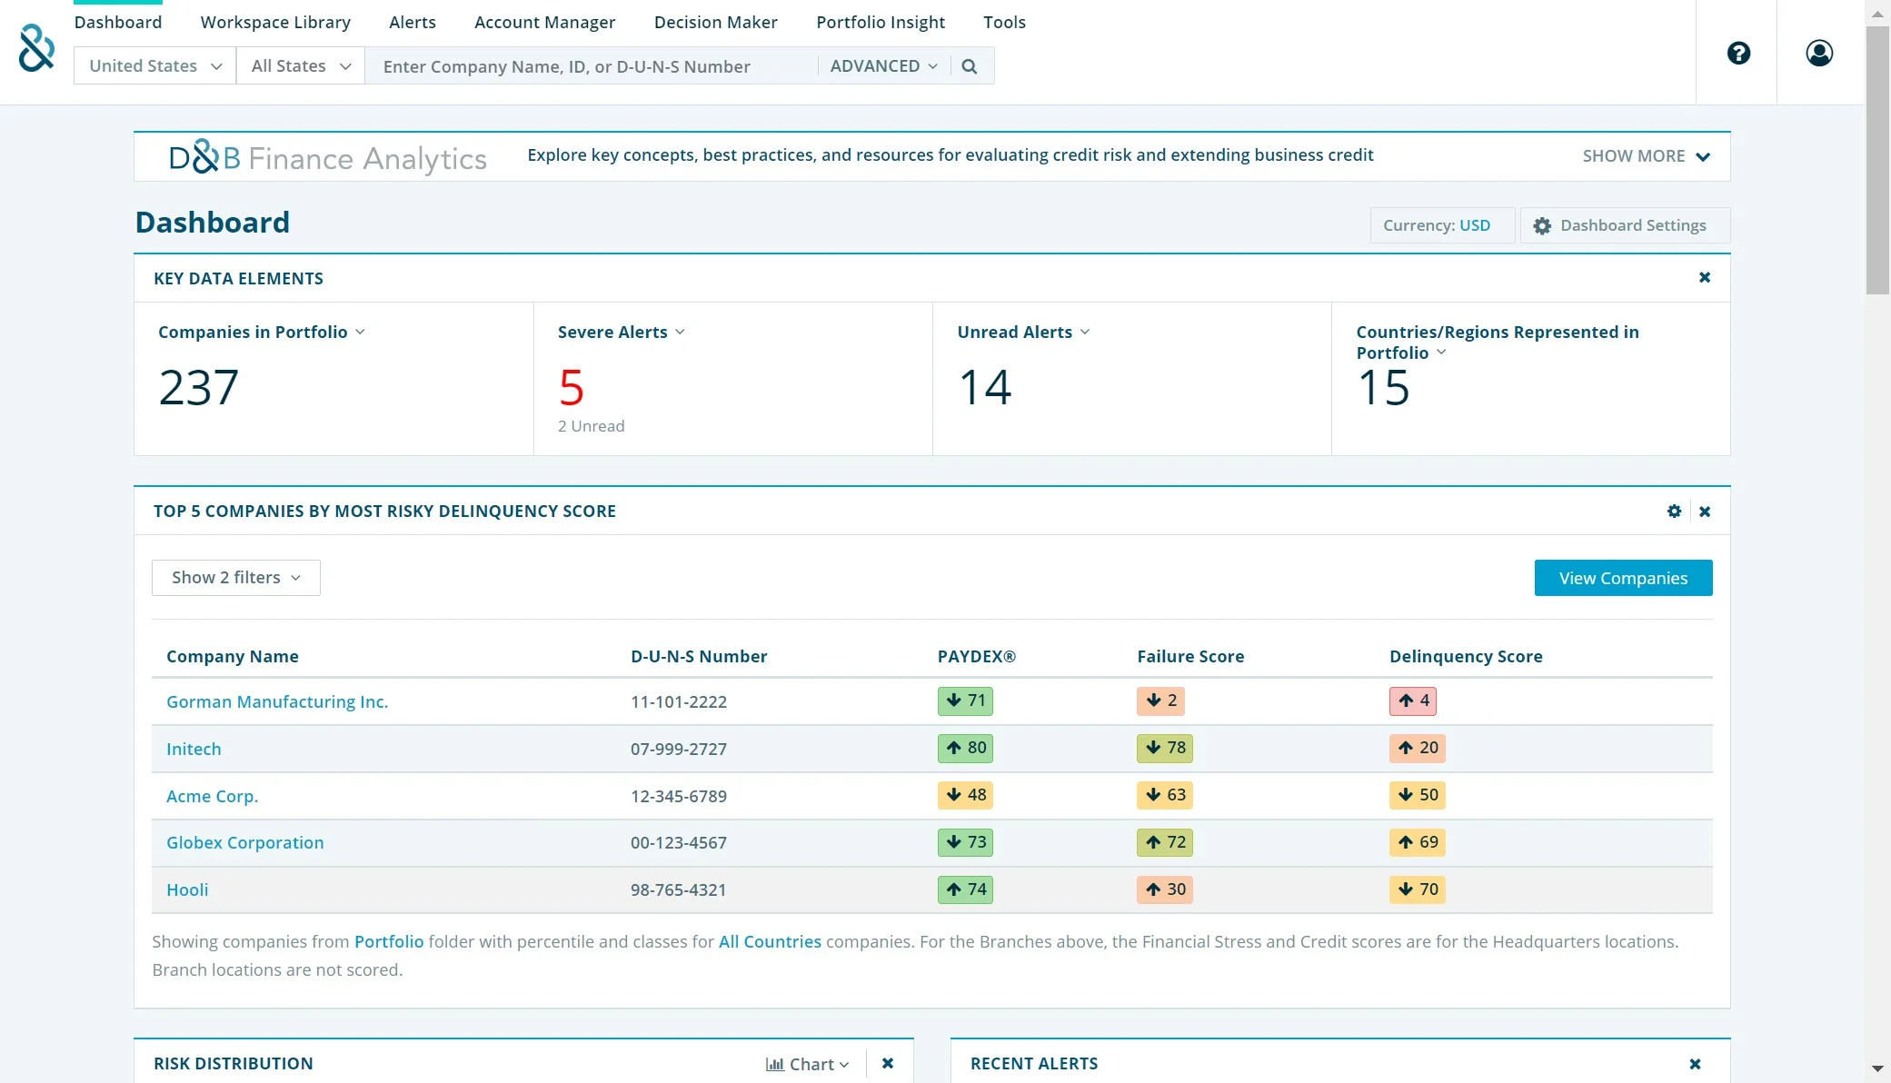1891x1083 pixels.
Task: Click the D&B ampersand logo
Action: (36, 48)
